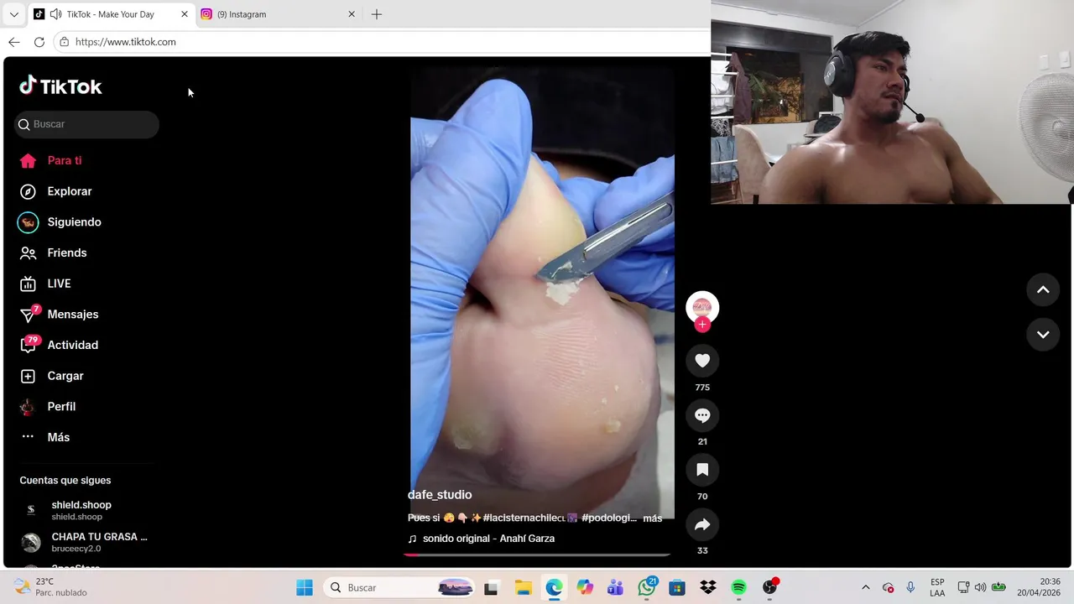Open WhatsApp from the taskbar
The width and height of the screenshot is (1074, 604).
click(x=646, y=588)
